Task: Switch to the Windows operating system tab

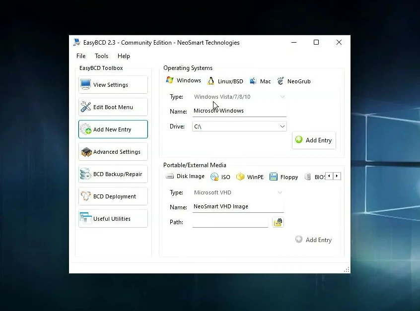Action: click(x=184, y=80)
